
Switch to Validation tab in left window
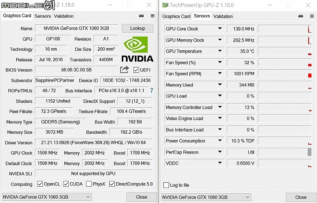click(63, 16)
